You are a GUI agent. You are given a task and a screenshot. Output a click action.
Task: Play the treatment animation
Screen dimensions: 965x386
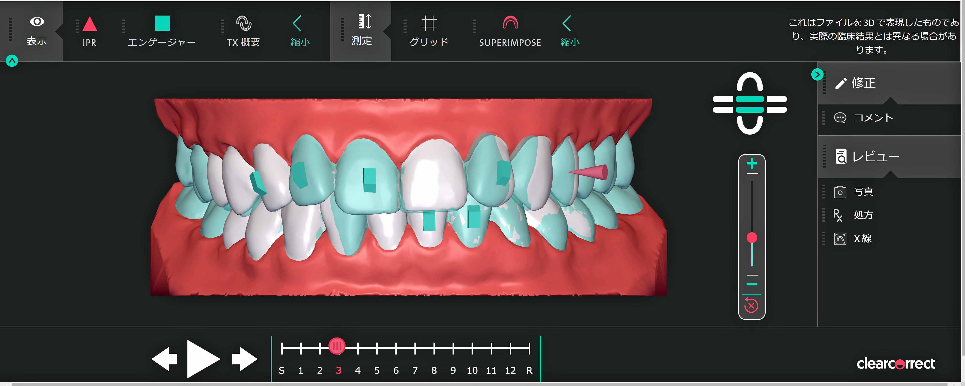[x=203, y=359]
